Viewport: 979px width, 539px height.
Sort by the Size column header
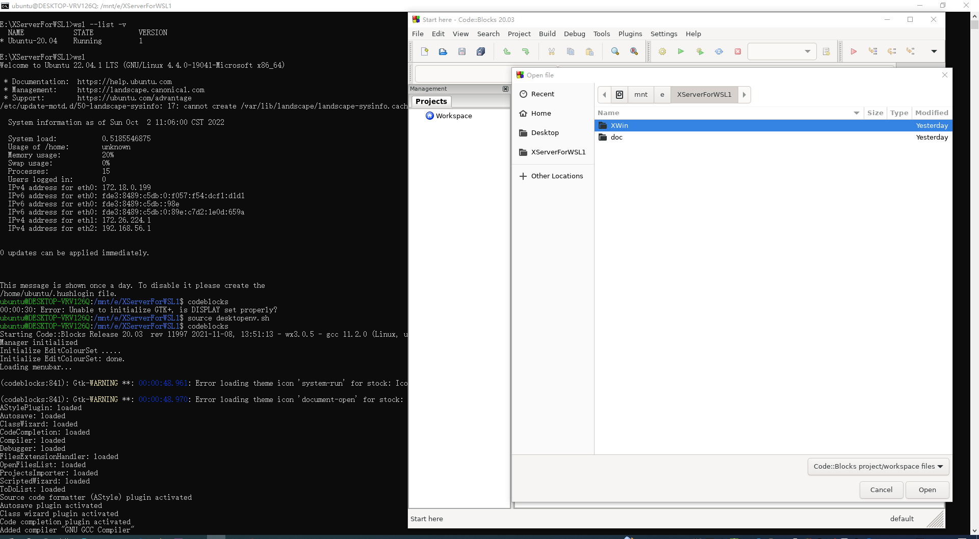tap(875, 113)
